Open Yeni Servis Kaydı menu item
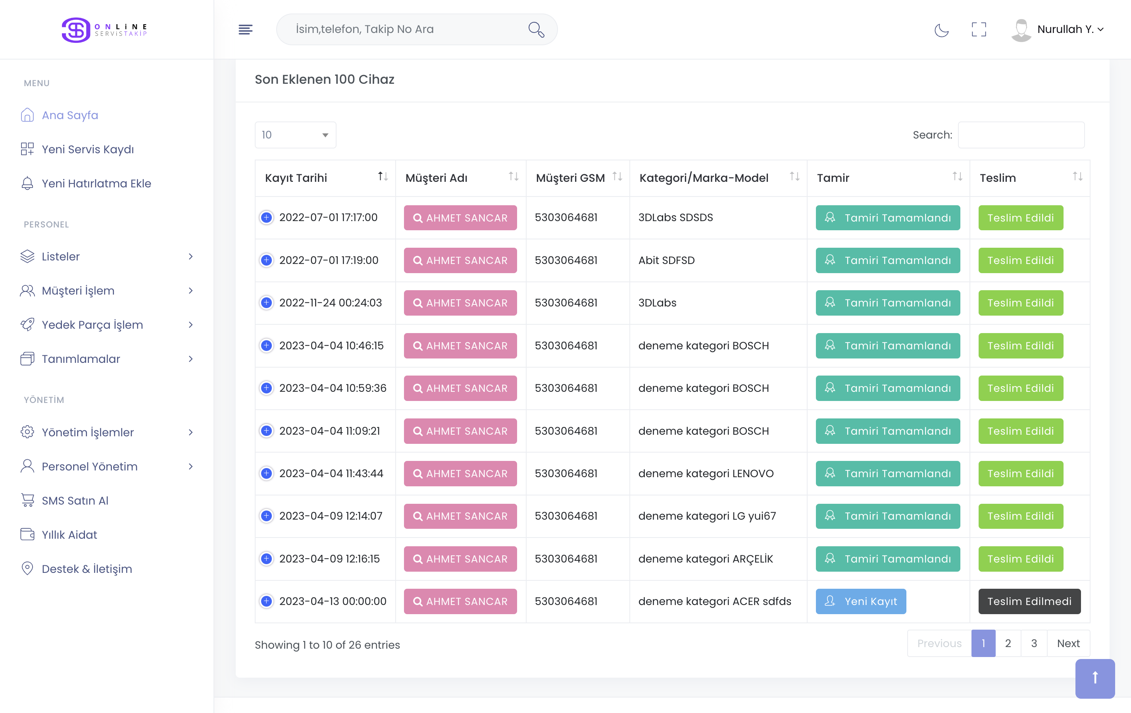Image resolution: width=1131 pixels, height=713 pixels. 87,149
